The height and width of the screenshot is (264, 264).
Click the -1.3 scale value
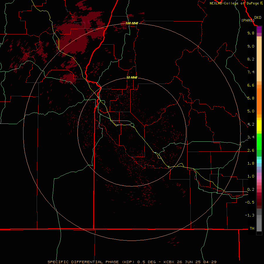pyautogui.click(x=250, y=215)
